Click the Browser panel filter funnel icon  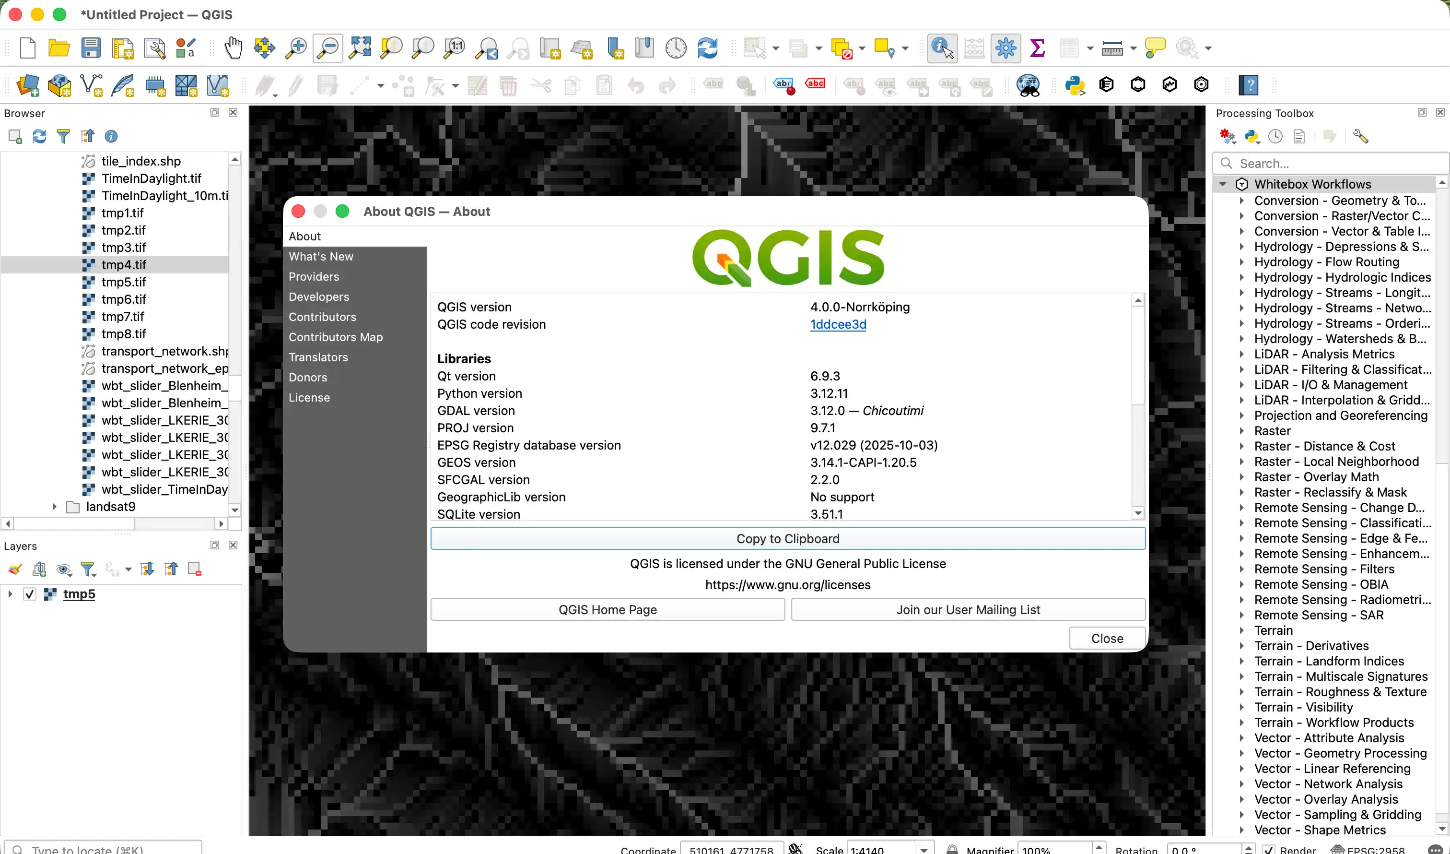(63, 136)
